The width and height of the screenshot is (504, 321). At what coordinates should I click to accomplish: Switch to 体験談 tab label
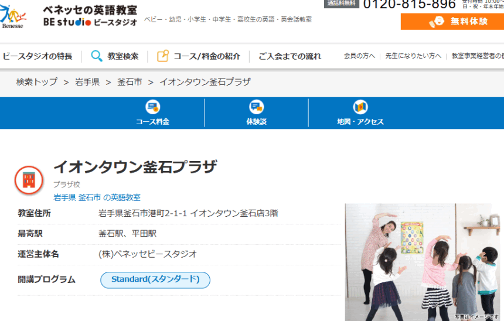coord(256,121)
